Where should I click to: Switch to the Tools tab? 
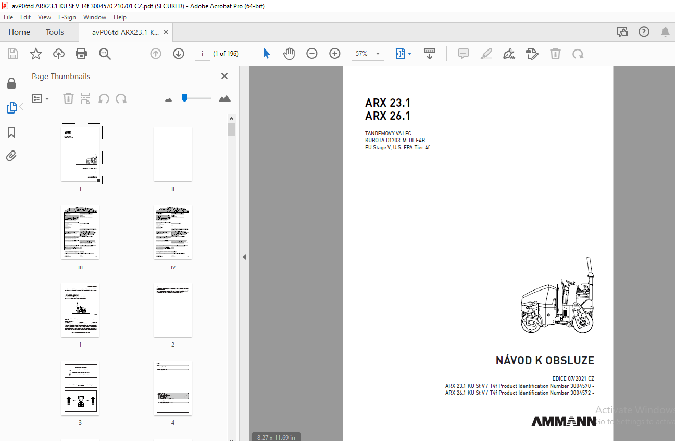click(55, 32)
